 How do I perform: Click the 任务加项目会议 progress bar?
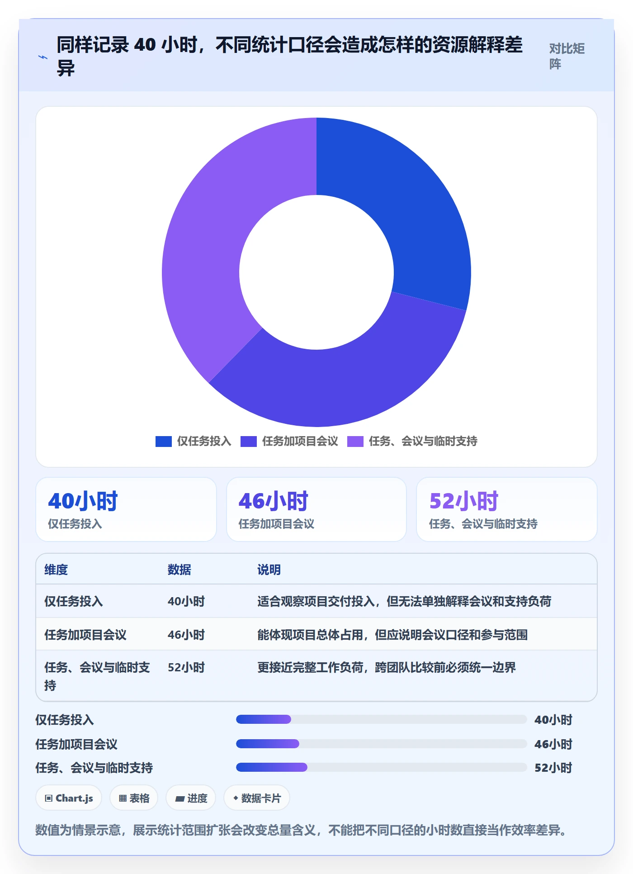pos(382,744)
